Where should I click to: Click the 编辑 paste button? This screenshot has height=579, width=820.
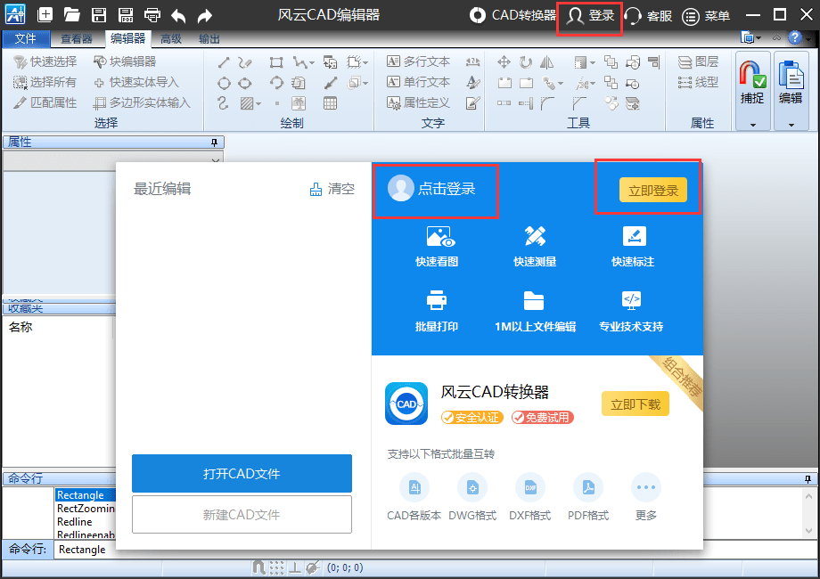click(x=791, y=83)
